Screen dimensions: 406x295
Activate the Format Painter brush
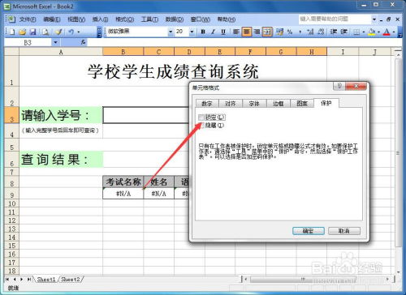click(58, 32)
